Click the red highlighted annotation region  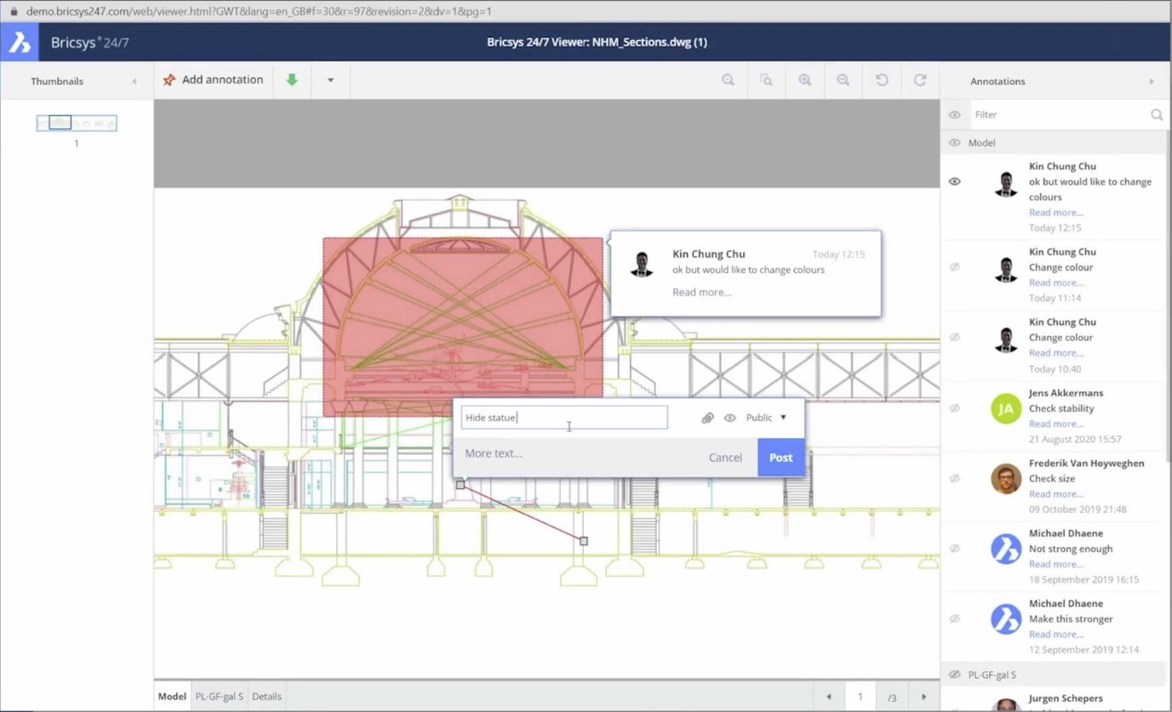(463, 327)
